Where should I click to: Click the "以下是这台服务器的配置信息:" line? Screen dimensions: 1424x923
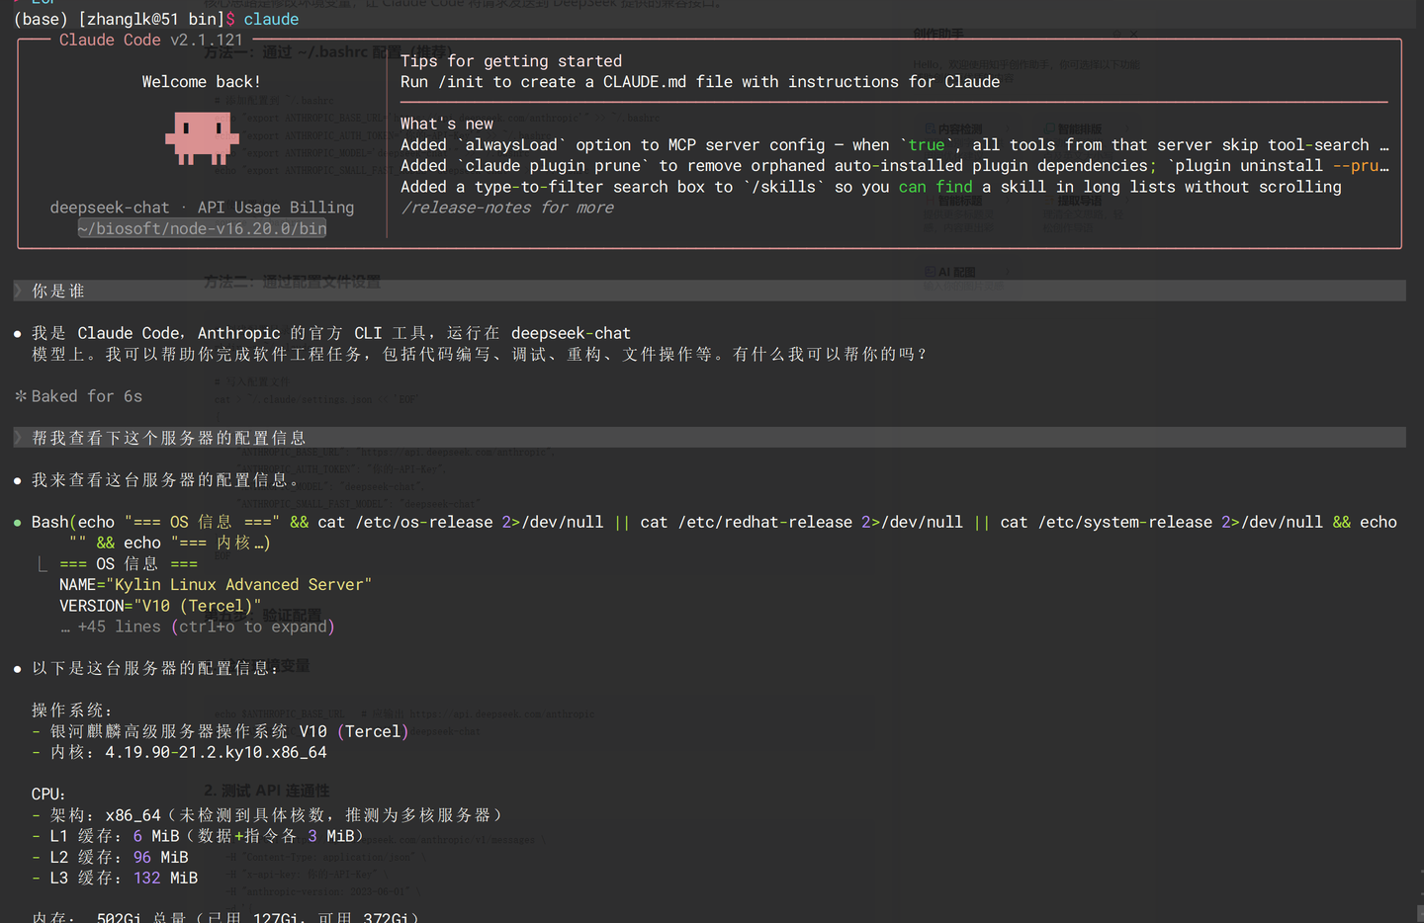click(155, 668)
